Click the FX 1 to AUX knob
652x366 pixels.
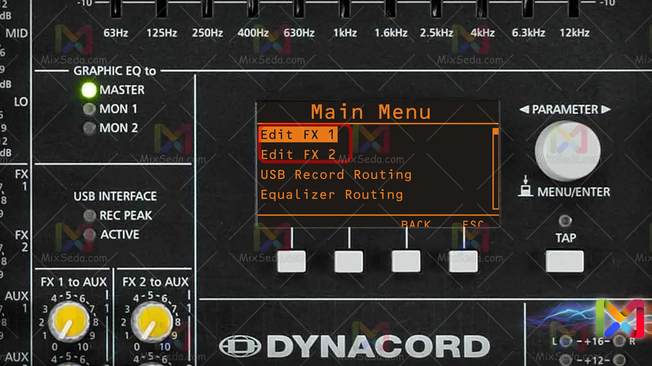[x=69, y=322]
